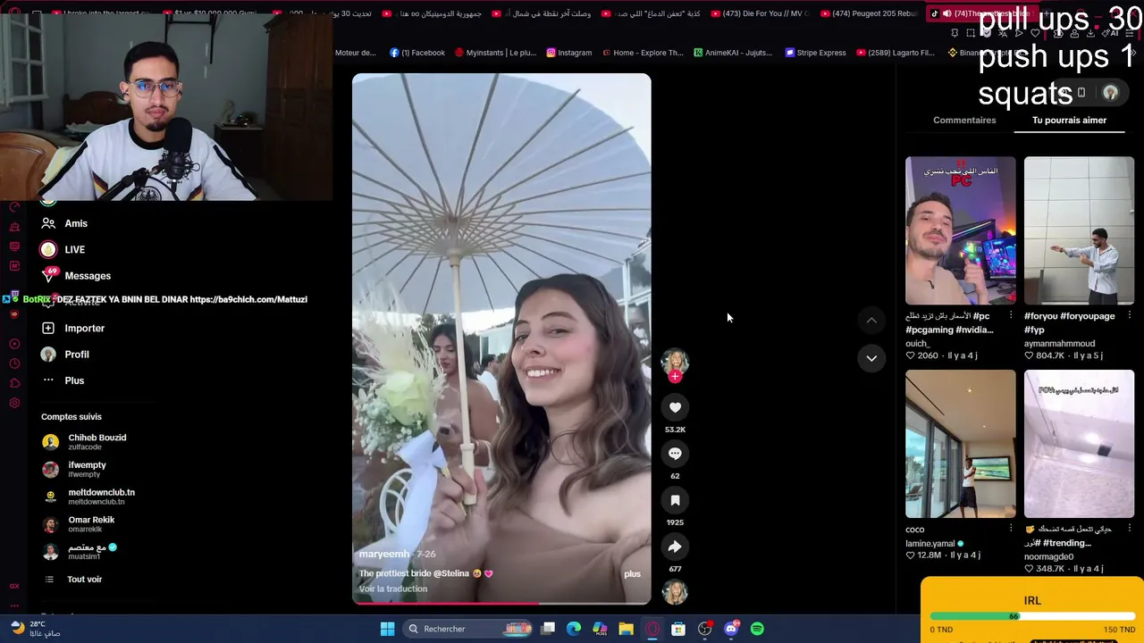The width and height of the screenshot is (1144, 643).
Task: Open File Explorer from the taskbar
Action: click(x=627, y=629)
